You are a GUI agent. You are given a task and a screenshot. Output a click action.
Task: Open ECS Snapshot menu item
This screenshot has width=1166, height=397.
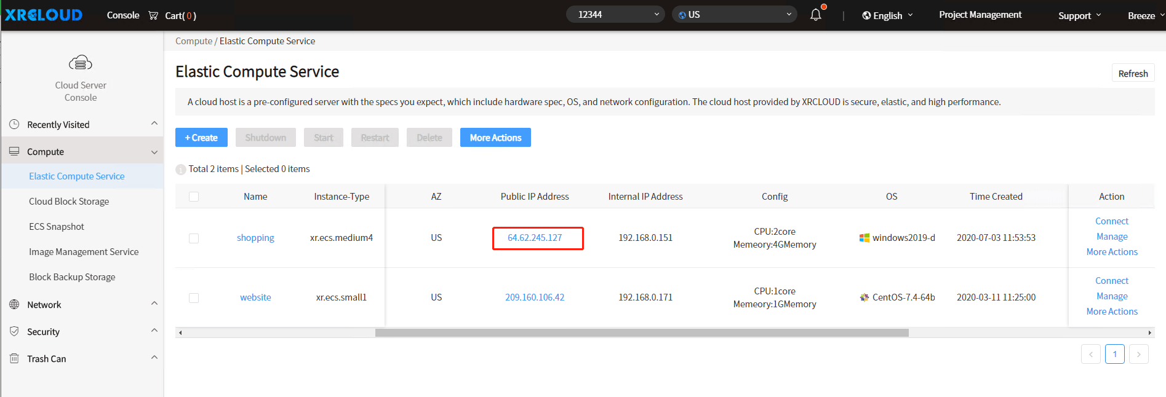[57, 227]
